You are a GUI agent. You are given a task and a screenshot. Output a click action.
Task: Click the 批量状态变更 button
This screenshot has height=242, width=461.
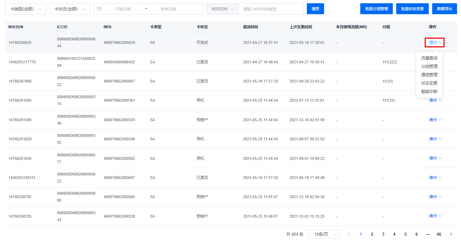(x=412, y=9)
